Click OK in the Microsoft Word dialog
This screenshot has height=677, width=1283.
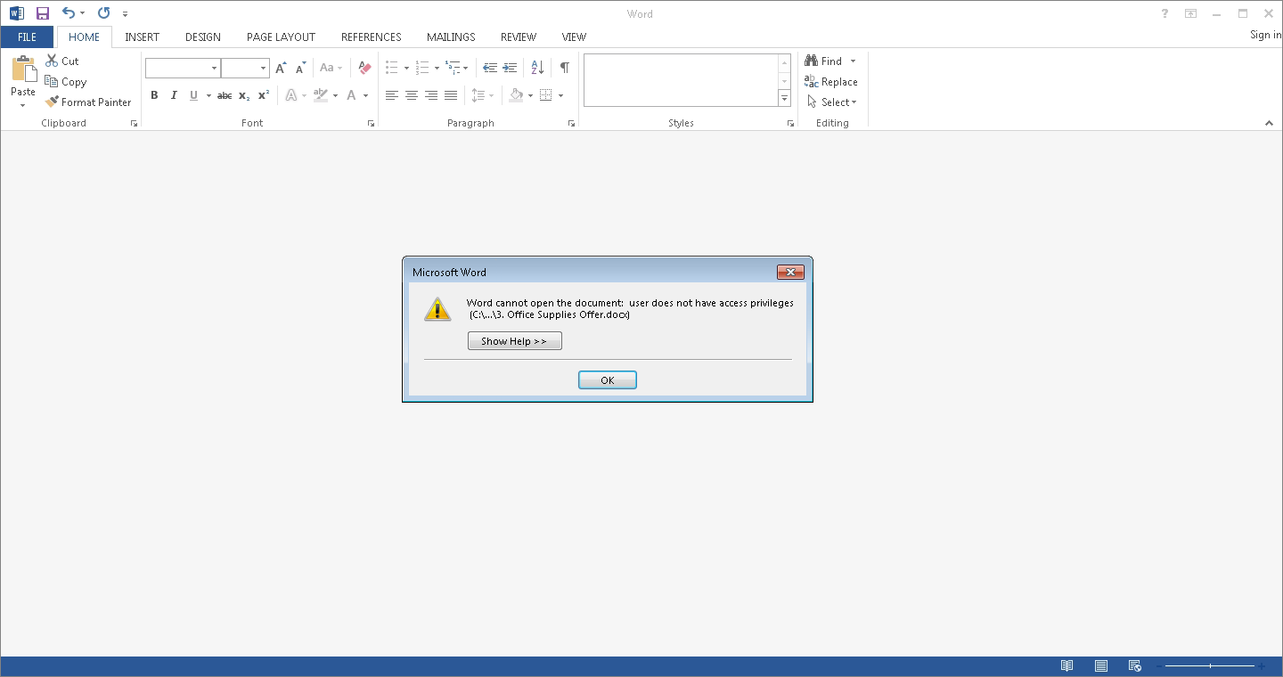click(608, 380)
